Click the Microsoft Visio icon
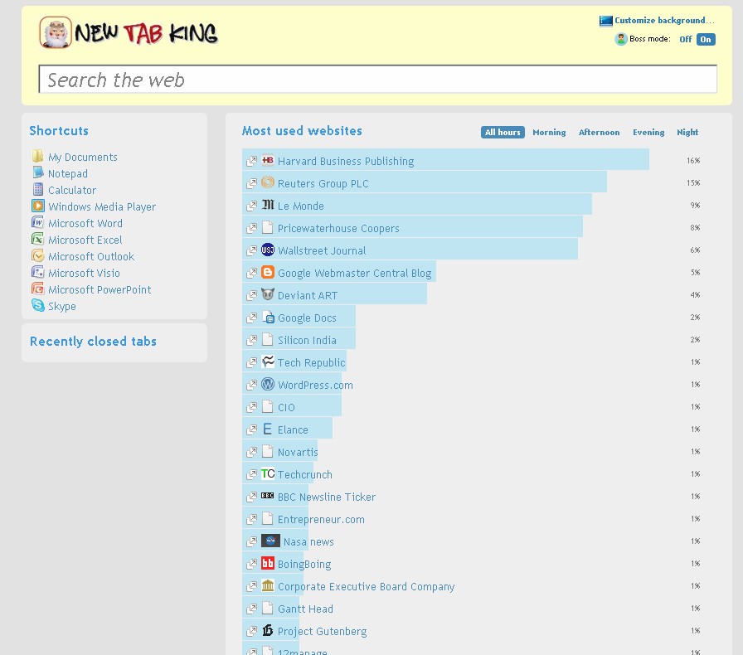 pyautogui.click(x=37, y=273)
